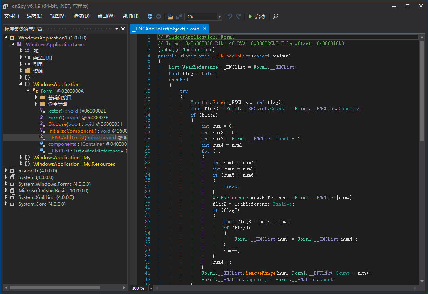Click the code editor vertical scrollbar
This screenshot has width=428, height=294.
coord(422,90)
